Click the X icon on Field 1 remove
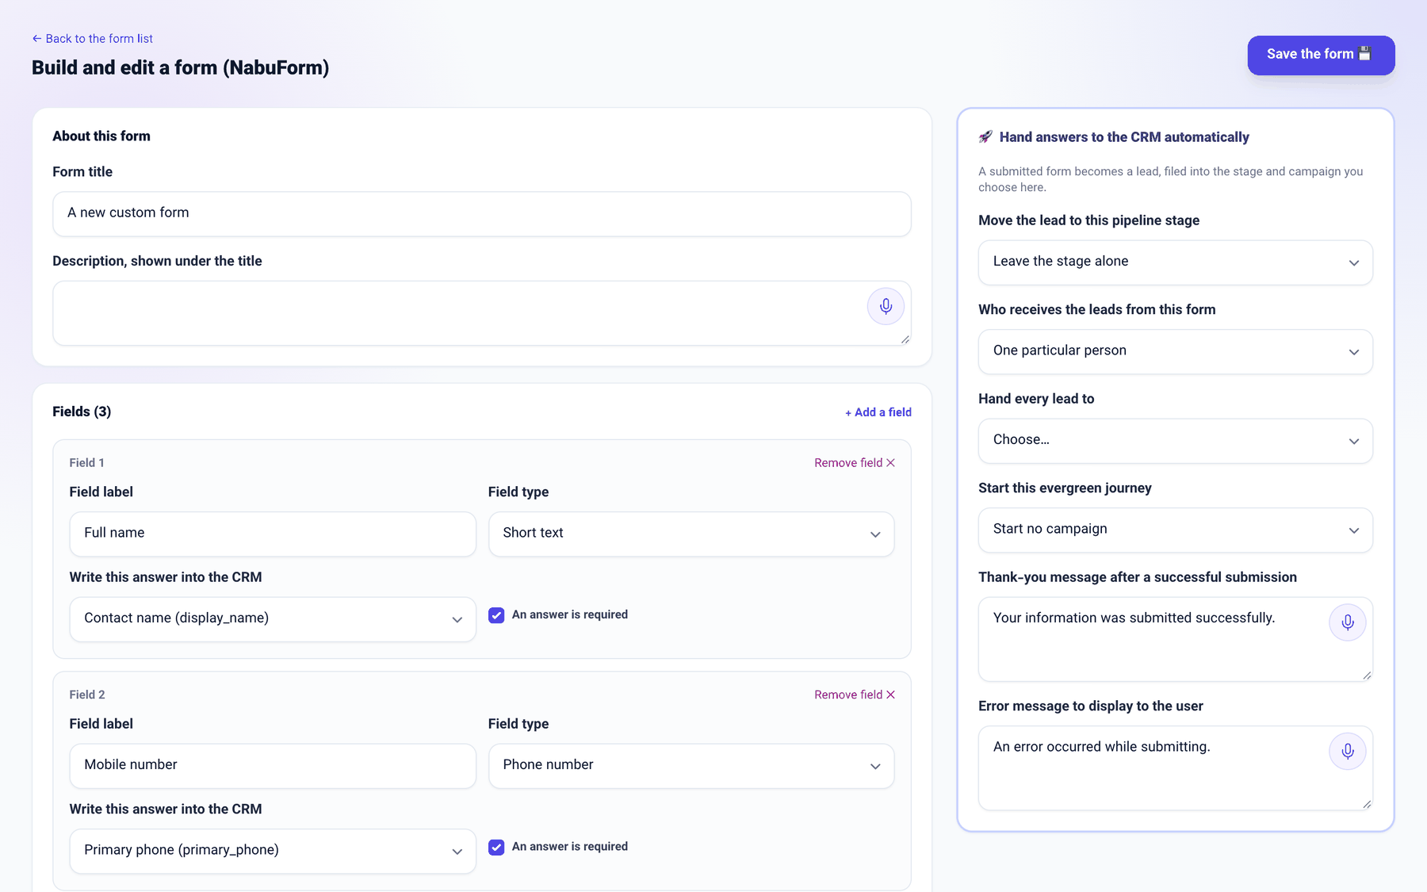The width and height of the screenshot is (1427, 892). click(890, 463)
